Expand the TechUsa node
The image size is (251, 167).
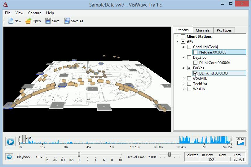[184, 84]
